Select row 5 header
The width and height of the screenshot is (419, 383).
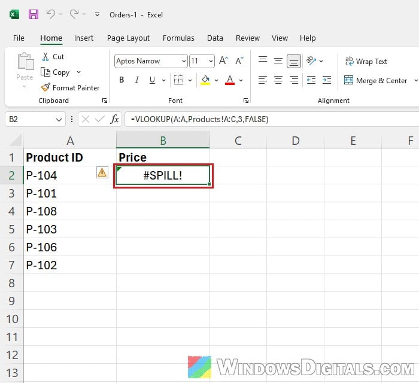tap(11, 229)
